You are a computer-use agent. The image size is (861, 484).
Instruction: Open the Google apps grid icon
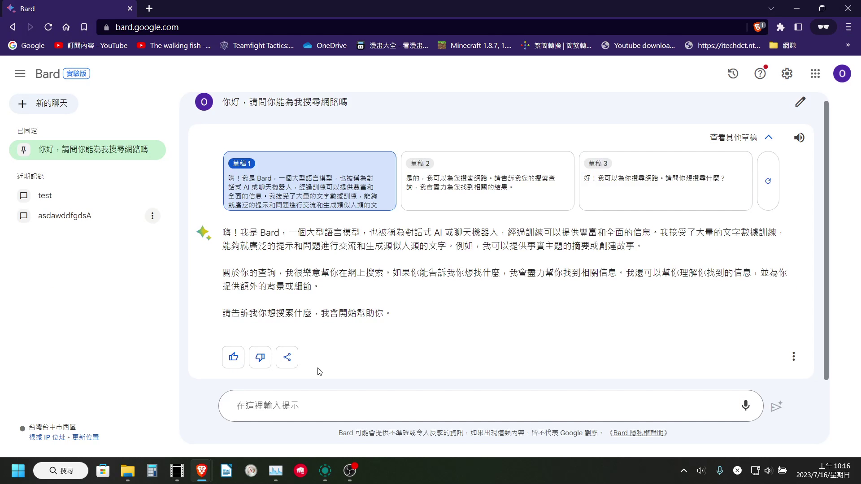(815, 73)
